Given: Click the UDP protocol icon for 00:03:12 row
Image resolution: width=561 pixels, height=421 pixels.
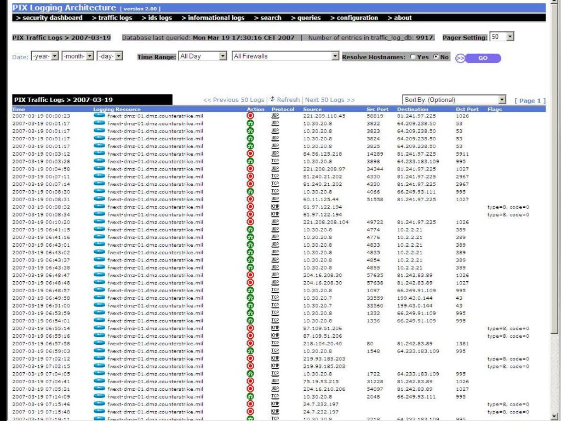Looking at the screenshot, I should pyautogui.click(x=275, y=153).
